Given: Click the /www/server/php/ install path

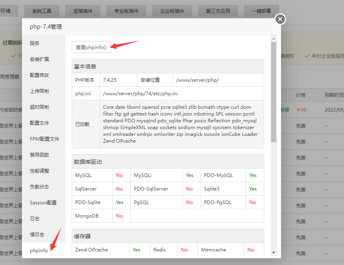Looking at the screenshot, I should point(197,80).
